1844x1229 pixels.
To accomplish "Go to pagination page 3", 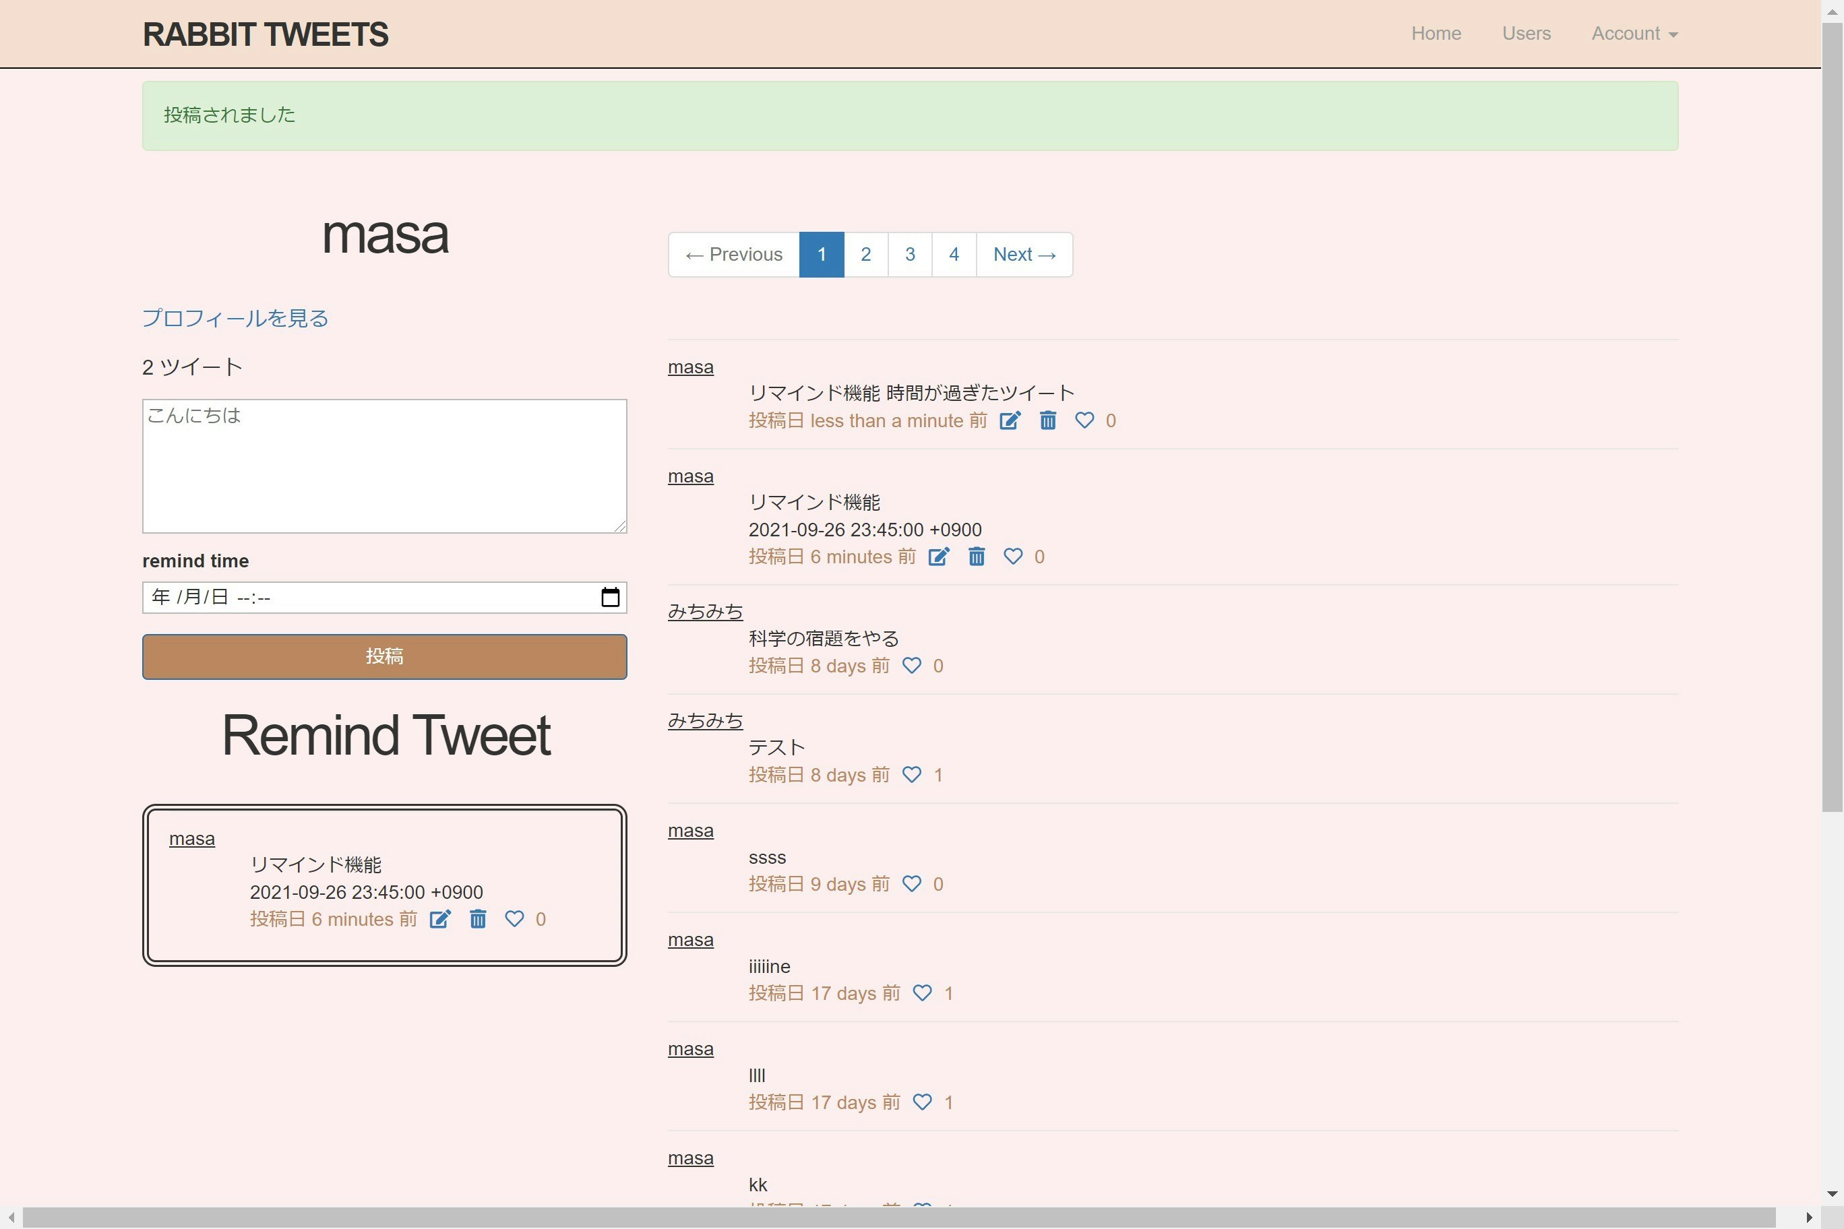I will click(909, 254).
